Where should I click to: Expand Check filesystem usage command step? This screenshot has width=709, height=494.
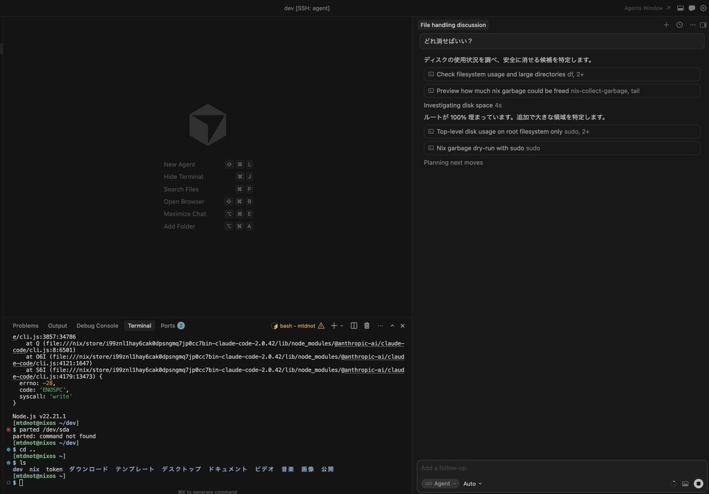point(562,74)
